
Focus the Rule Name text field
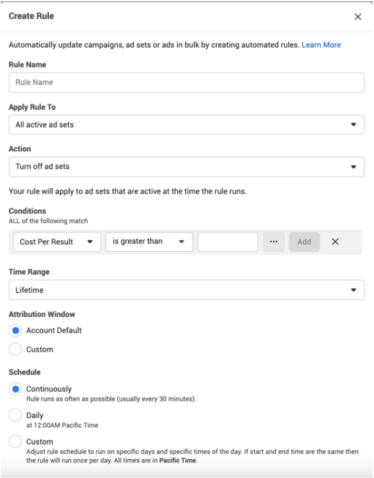(187, 83)
